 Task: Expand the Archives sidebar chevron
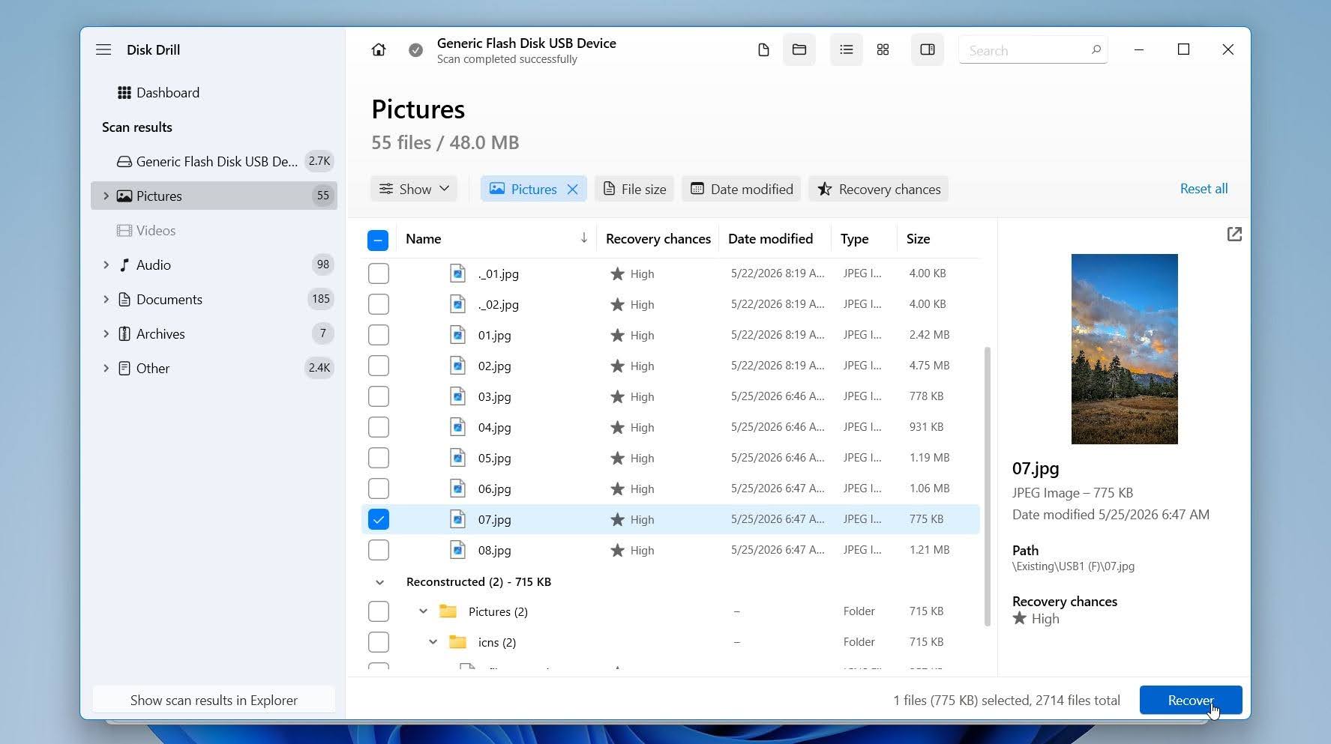(106, 333)
